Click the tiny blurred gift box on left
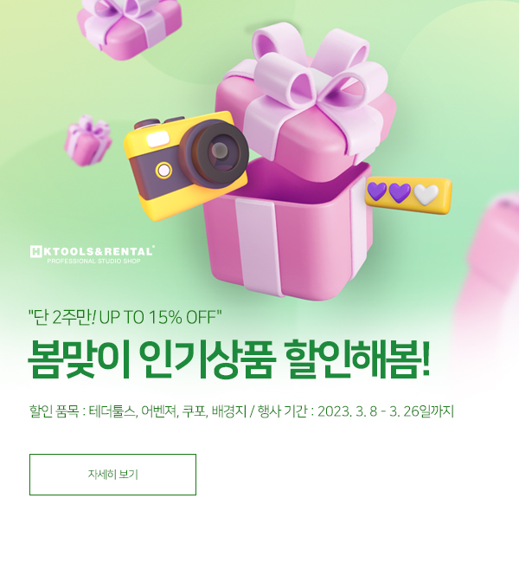 [x=88, y=140]
